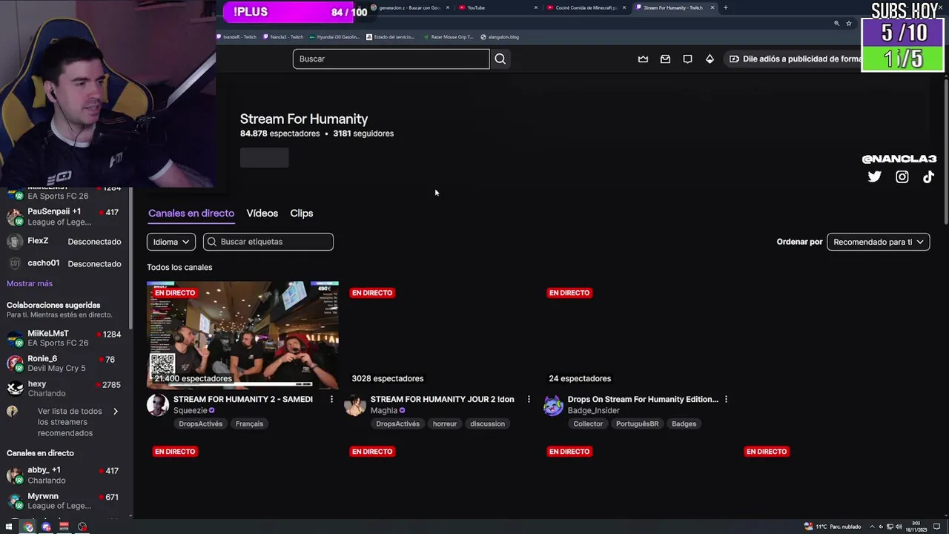Click PauSenpaii +1 in the sidebar
Screen dimensions: 949x534
click(64, 217)
